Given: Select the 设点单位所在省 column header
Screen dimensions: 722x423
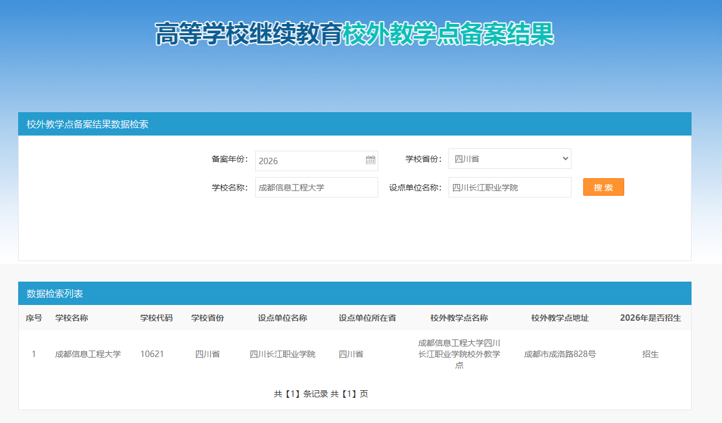Looking at the screenshot, I should pos(367,318).
